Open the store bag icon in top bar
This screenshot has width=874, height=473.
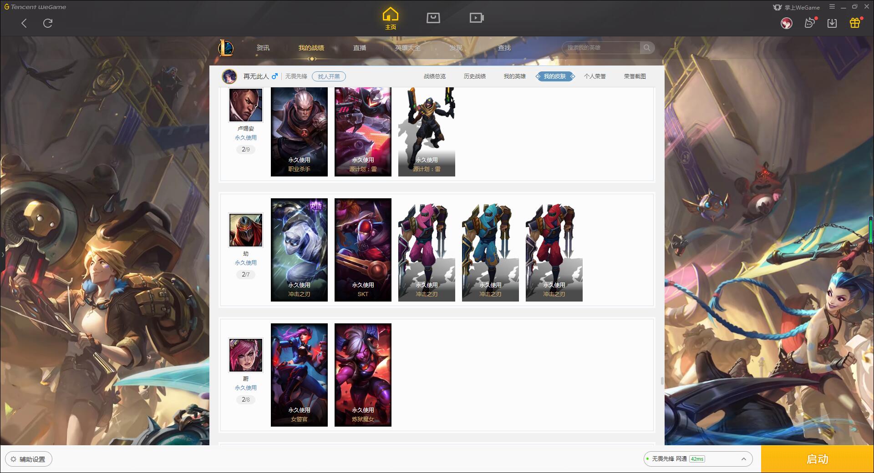433,18
